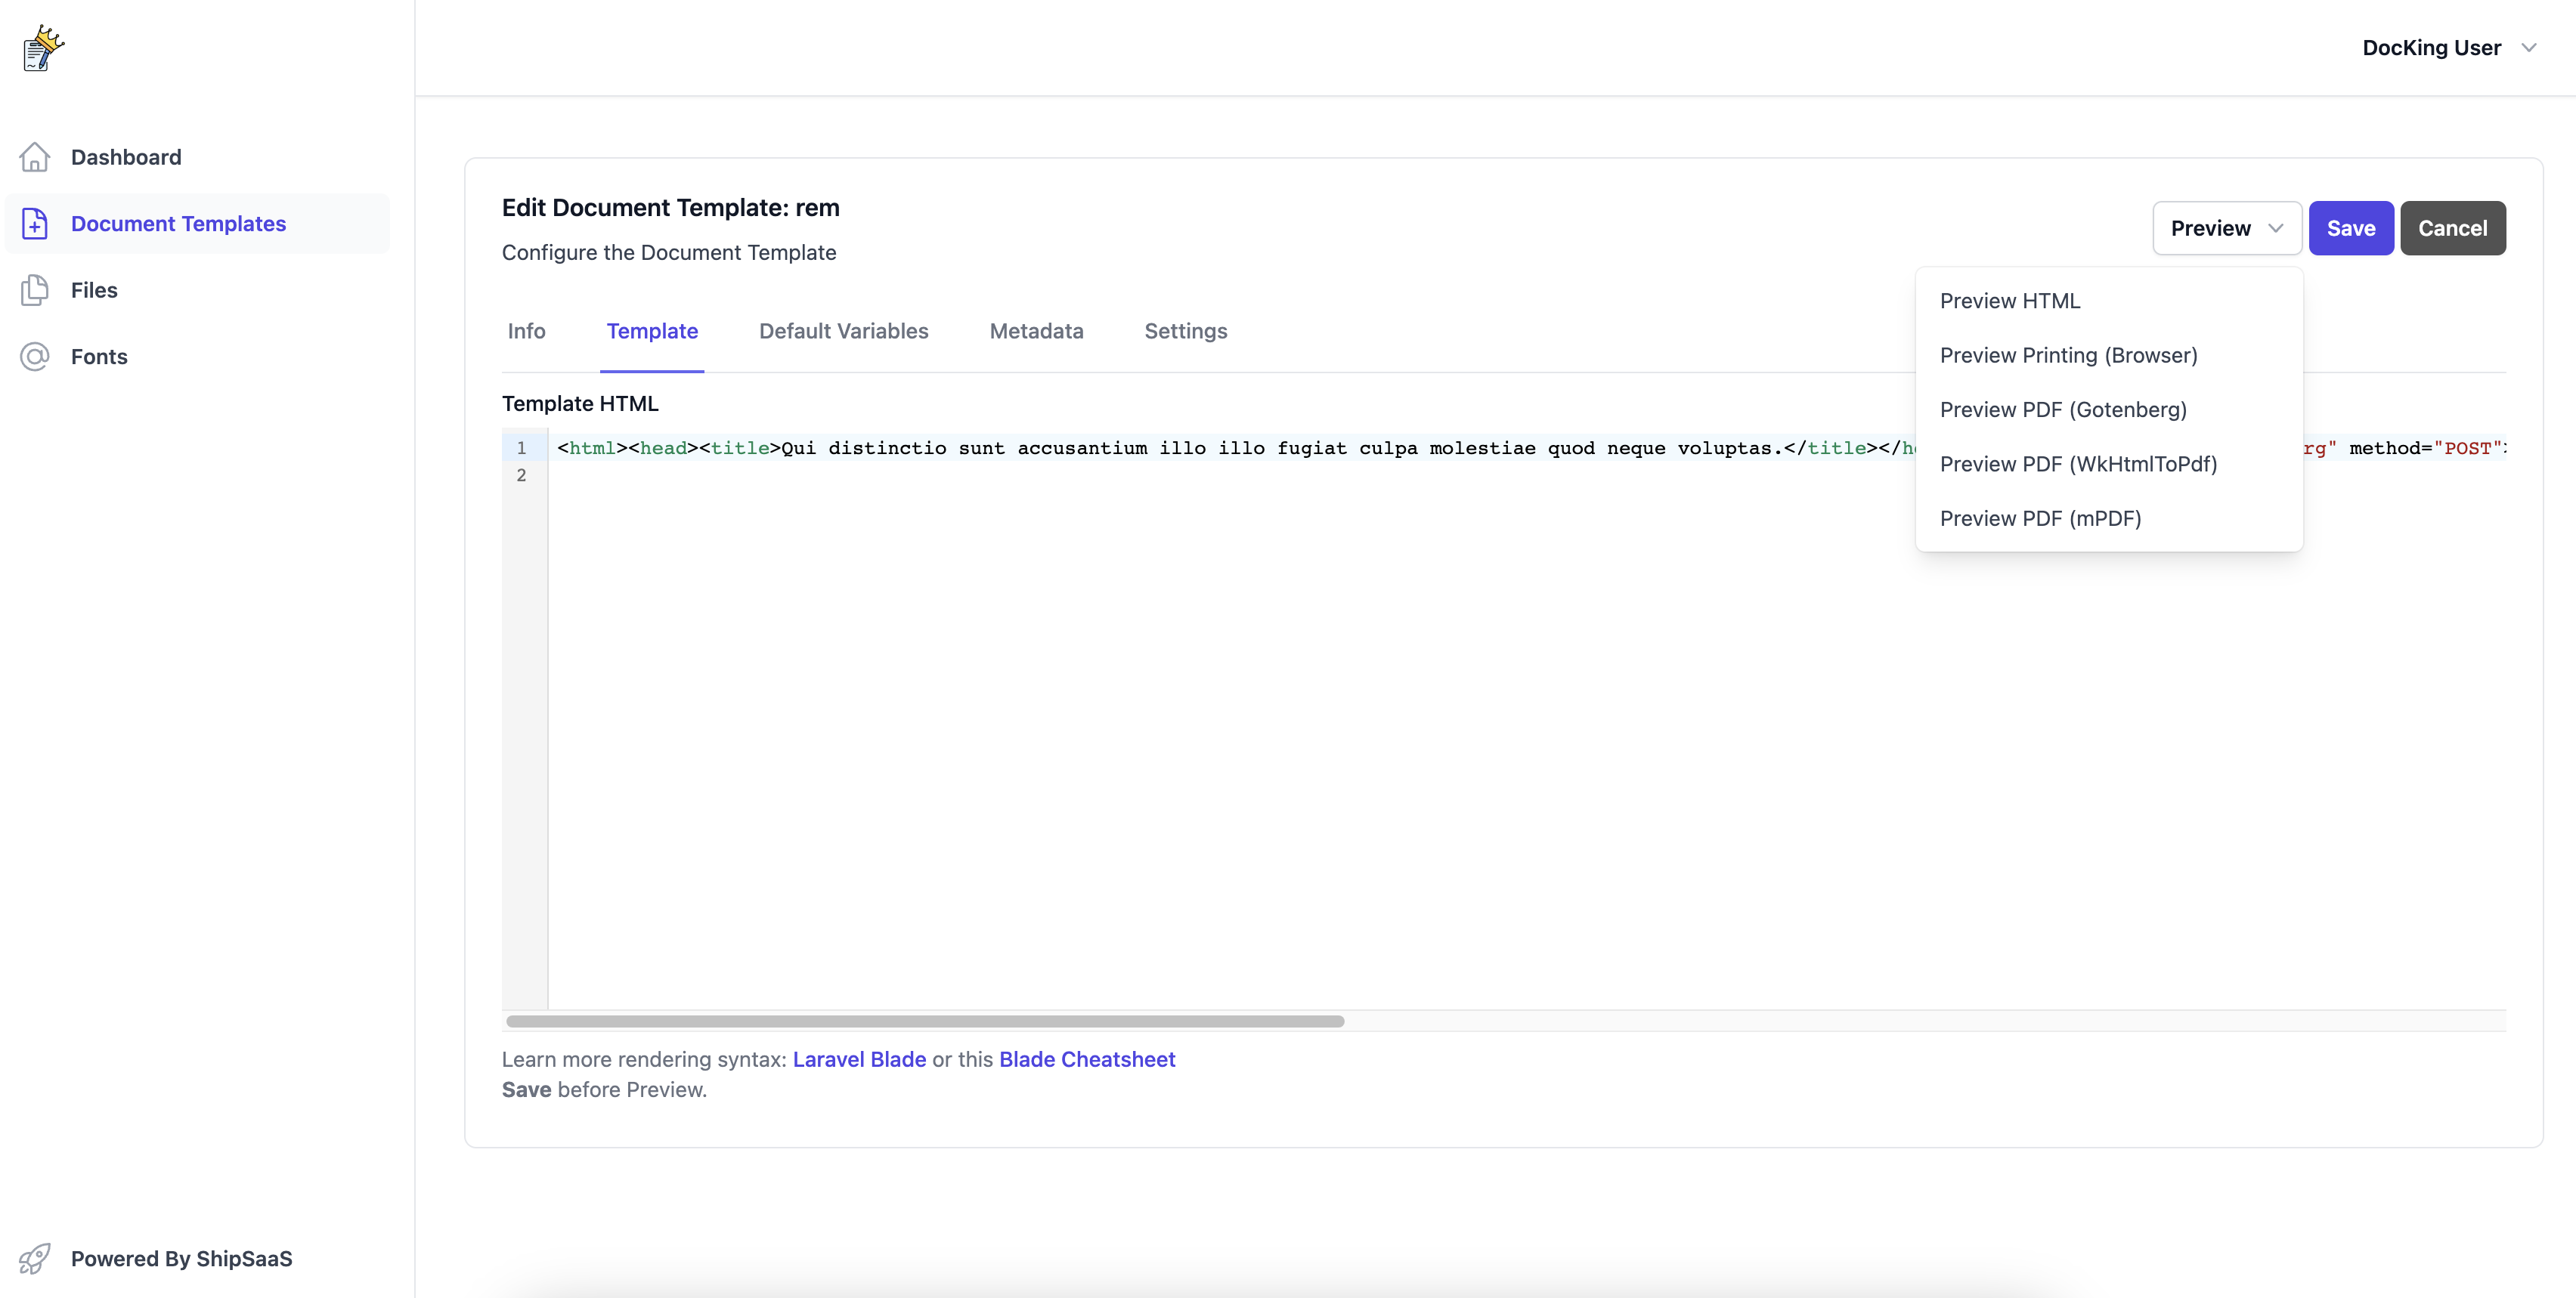Switch to the Info tab
Image resolution: width=2576 pixels, height=1298 pixels.
click(x=526, y=332)
